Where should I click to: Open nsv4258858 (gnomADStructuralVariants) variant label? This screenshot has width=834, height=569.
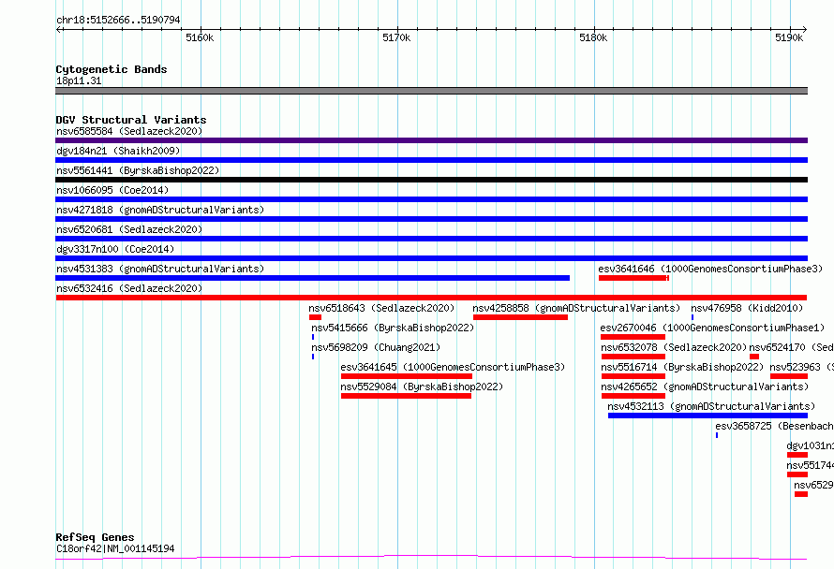[x=576, y=308]
